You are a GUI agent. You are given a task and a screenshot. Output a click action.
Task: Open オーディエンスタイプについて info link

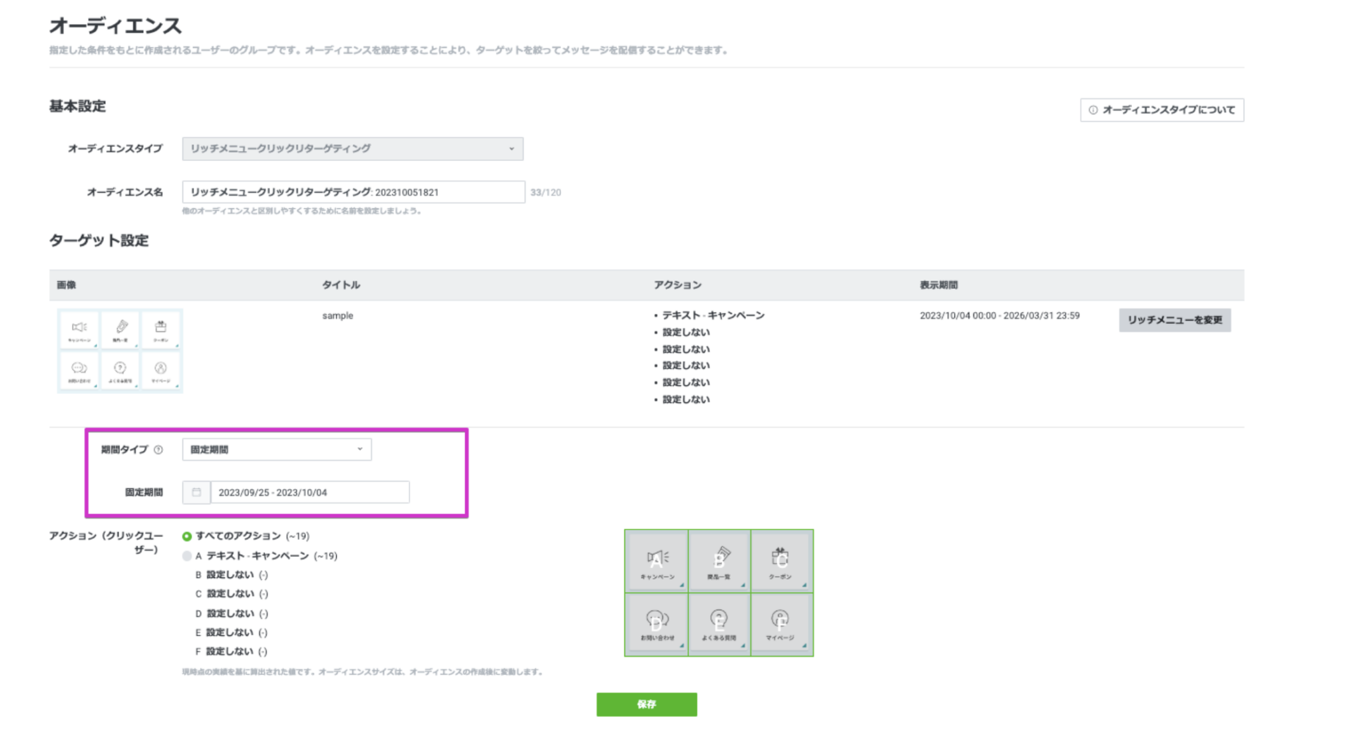pos(1162,110)
